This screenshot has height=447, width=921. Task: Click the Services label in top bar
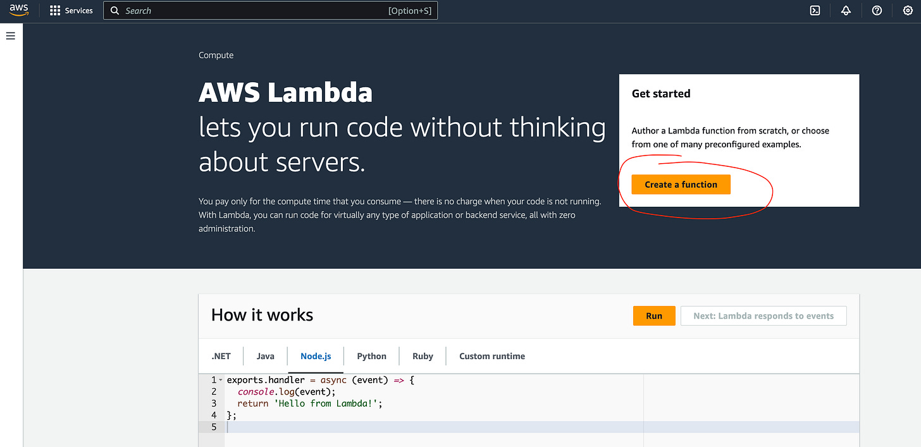click(79, 11)
